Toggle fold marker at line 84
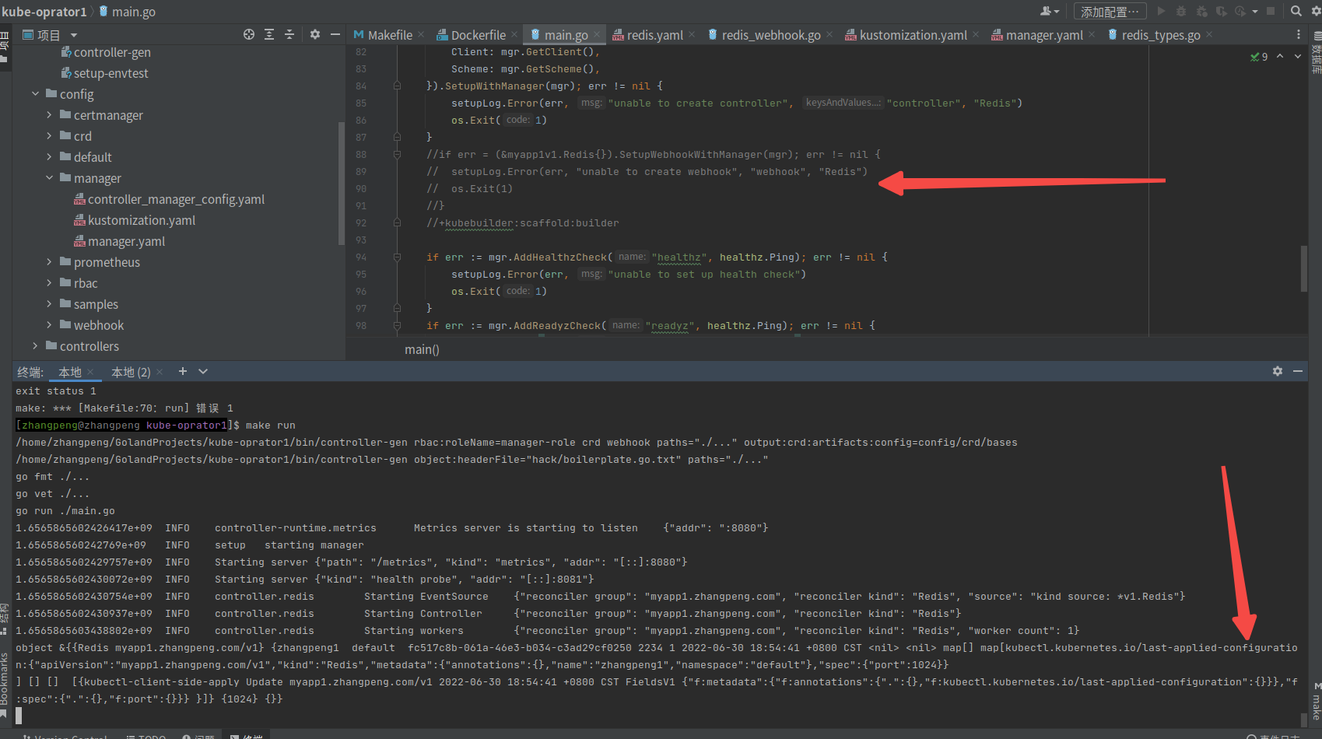Viewport: 1322px width, 739px height. [397, 86]
